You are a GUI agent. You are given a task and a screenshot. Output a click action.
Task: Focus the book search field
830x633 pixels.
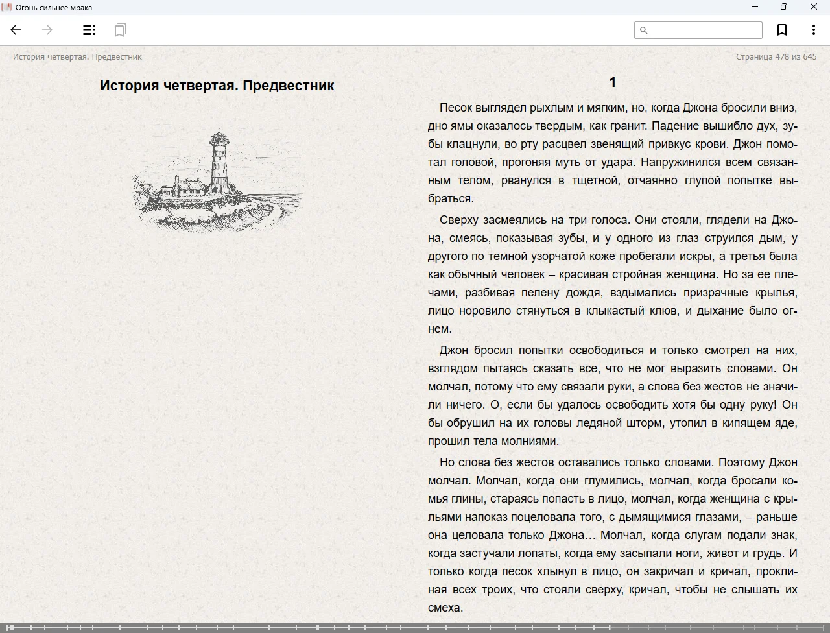click(x=705, y=30)
